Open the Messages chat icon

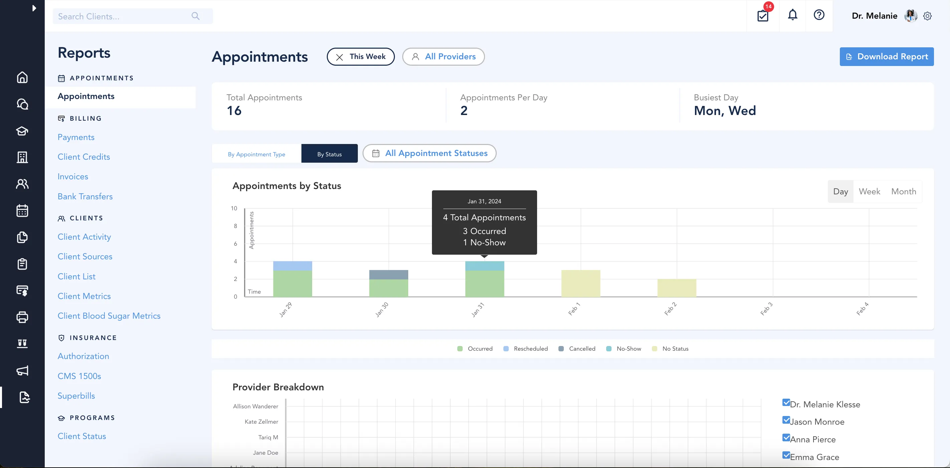click(22, 104)
